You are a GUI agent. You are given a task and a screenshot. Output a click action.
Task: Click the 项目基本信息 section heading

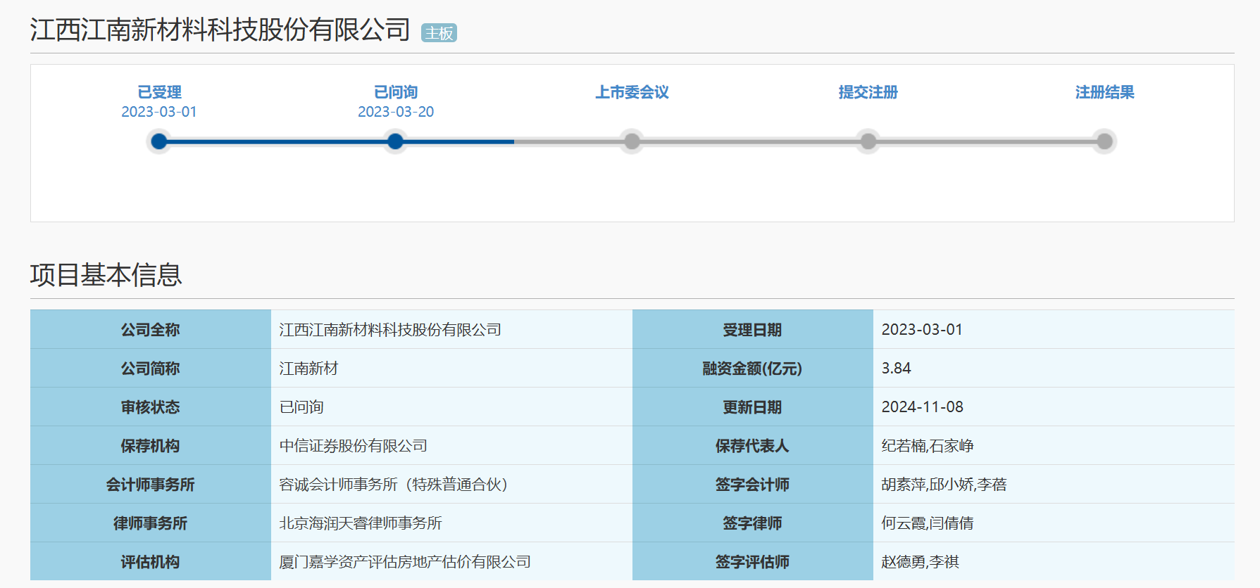pos(106,275)
